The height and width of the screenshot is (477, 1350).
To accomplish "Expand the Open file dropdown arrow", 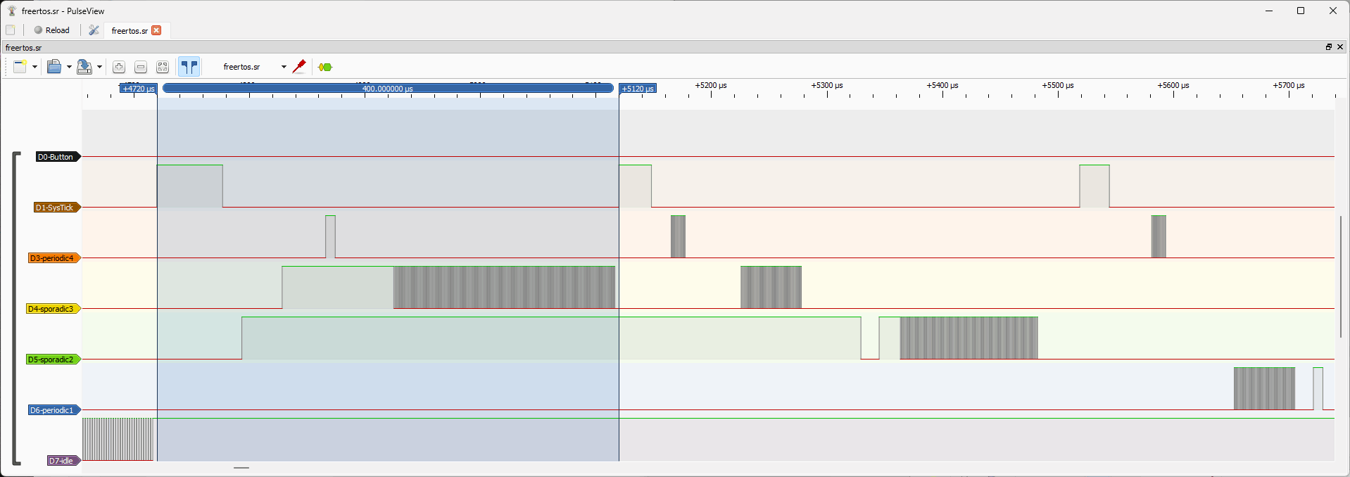I will [69, 67].
